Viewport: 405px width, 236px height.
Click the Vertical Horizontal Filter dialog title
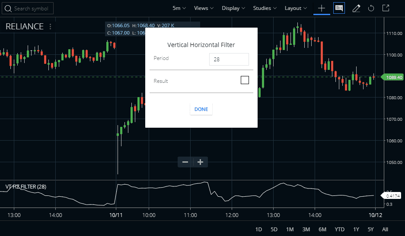201,45
